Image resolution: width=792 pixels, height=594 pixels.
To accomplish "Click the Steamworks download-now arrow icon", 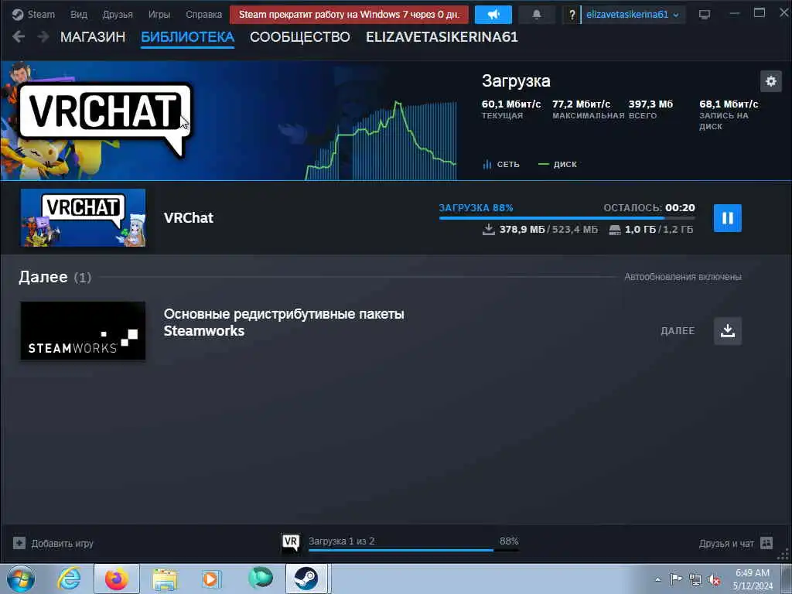I will click(x=727, y=331).
